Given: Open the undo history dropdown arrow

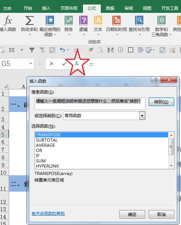Looking at the screenshot, I should tap(68, 50).
